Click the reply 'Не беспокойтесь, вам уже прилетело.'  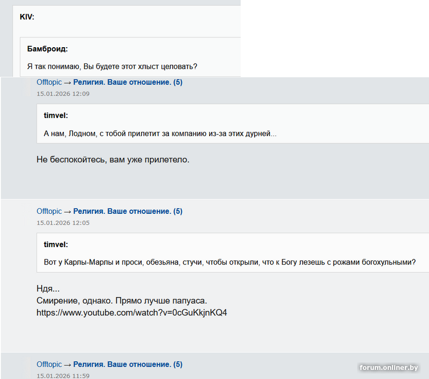click(x=113, y=160)
